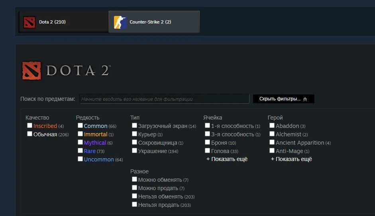The height and width of the screenshot is (216, 375).
Task: Expand slots with Показать ещё under Ячейка
Action: [x=227, y=159]
